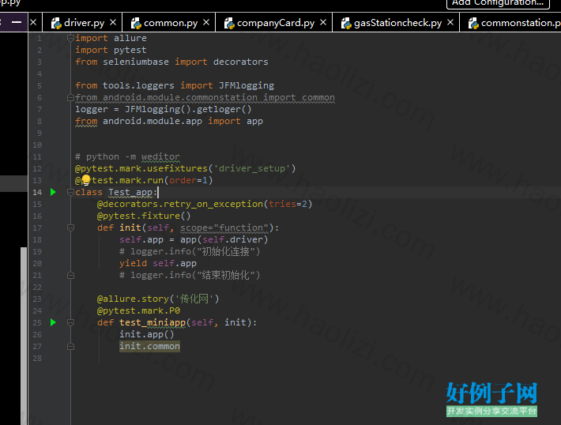Toggle fold end marker at line 27
The width and height of the screenshot is (561, 425).
[70, 346]
